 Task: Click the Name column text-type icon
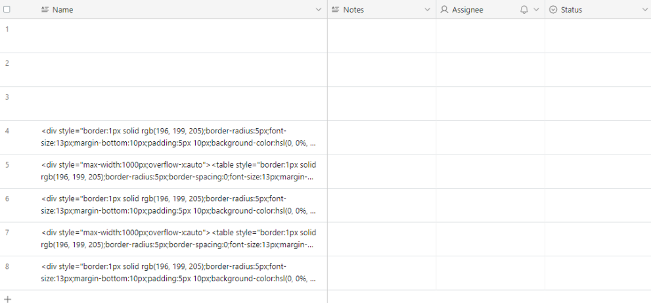45,10
